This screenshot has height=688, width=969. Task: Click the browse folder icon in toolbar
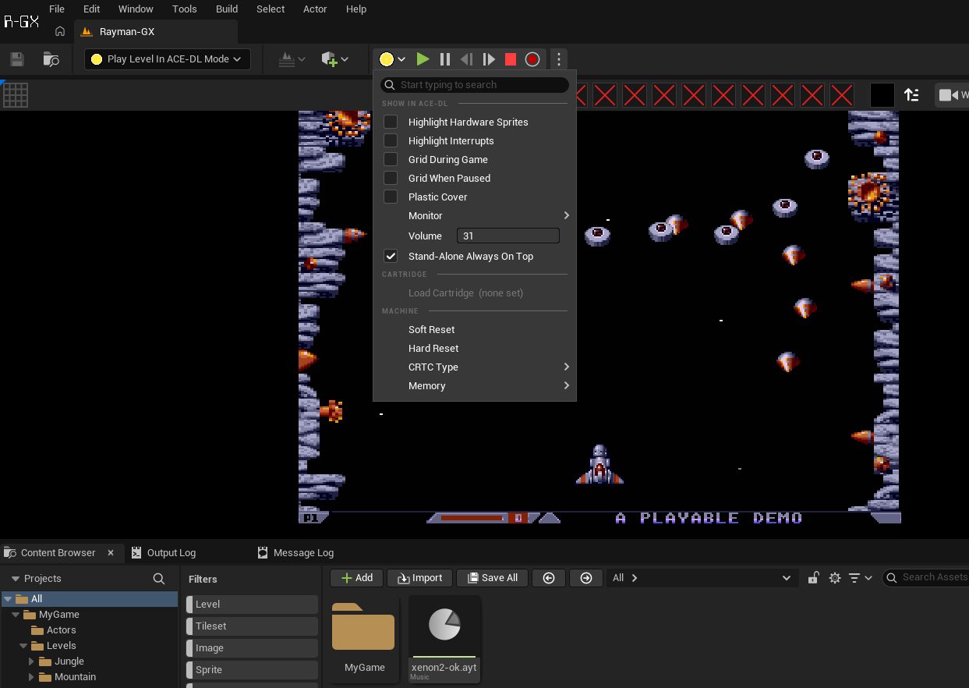coord(51,59)
